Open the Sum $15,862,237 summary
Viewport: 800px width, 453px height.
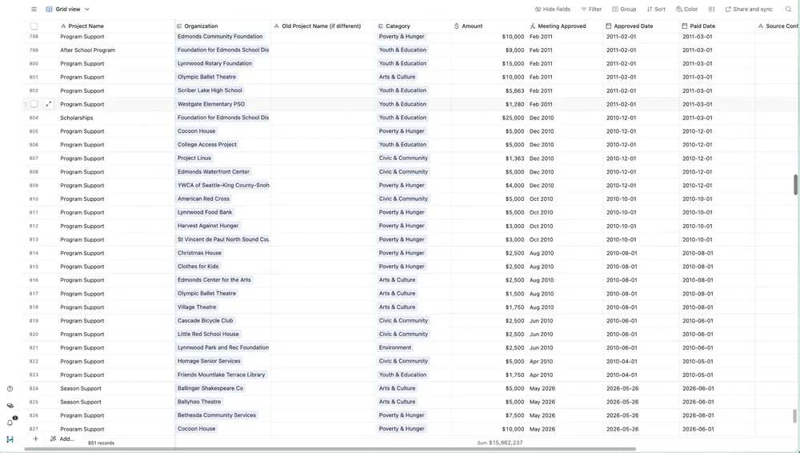click(500, 443)
